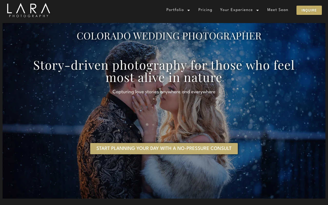This screenshot has width=328, height=205.
Task: Click the gold Inquire button
Action: coord(309,10)
